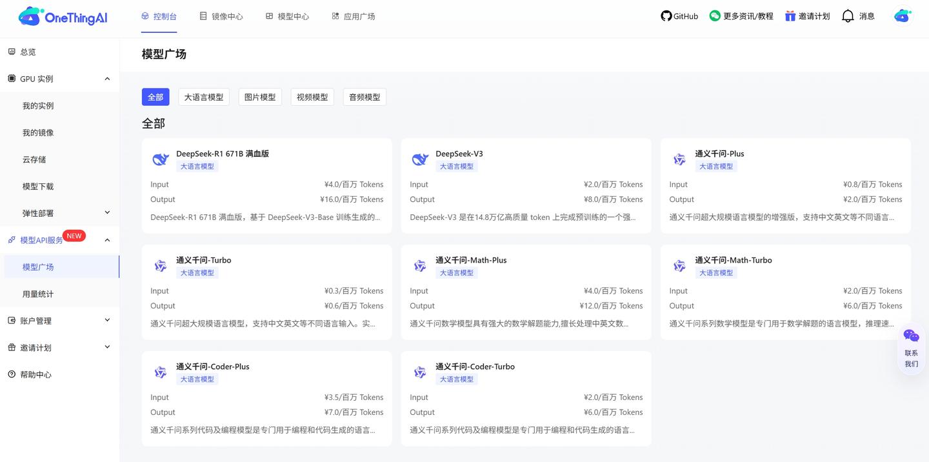This screenshot has width=929, height=462.
Task: Open the 更多资讯/教程 link
Action: 741,15
